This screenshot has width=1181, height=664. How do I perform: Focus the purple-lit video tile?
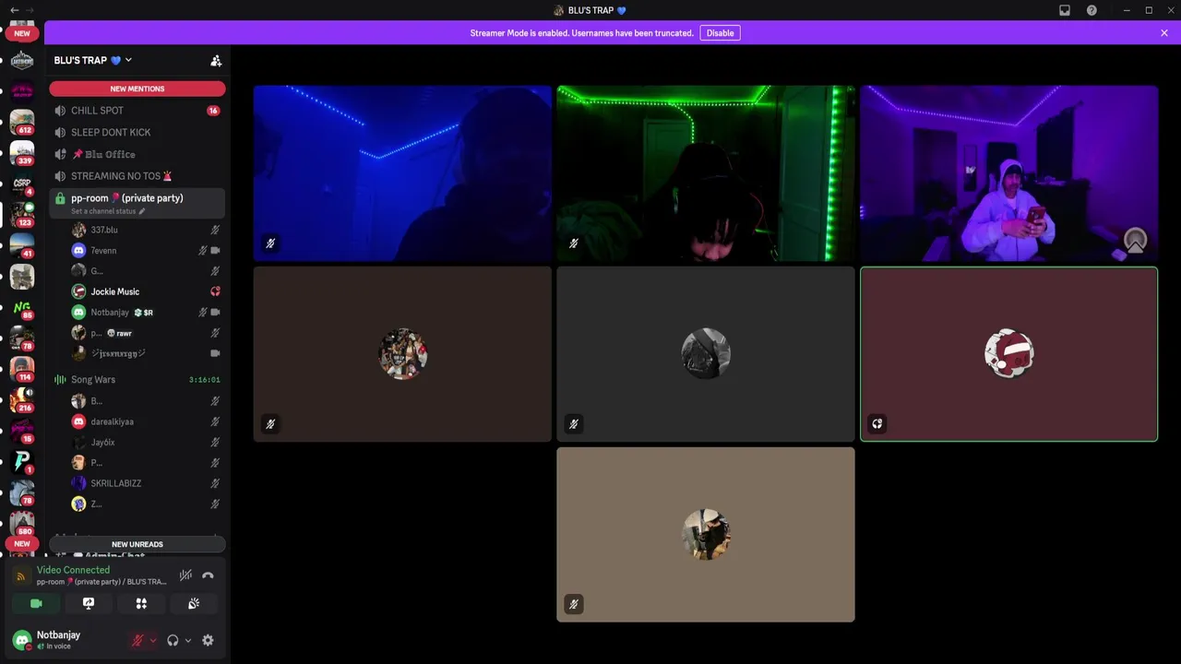click(1009, 173)
